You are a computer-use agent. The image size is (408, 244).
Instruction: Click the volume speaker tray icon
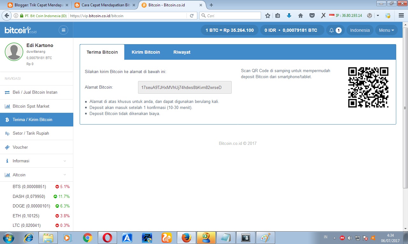pos(350,238)
